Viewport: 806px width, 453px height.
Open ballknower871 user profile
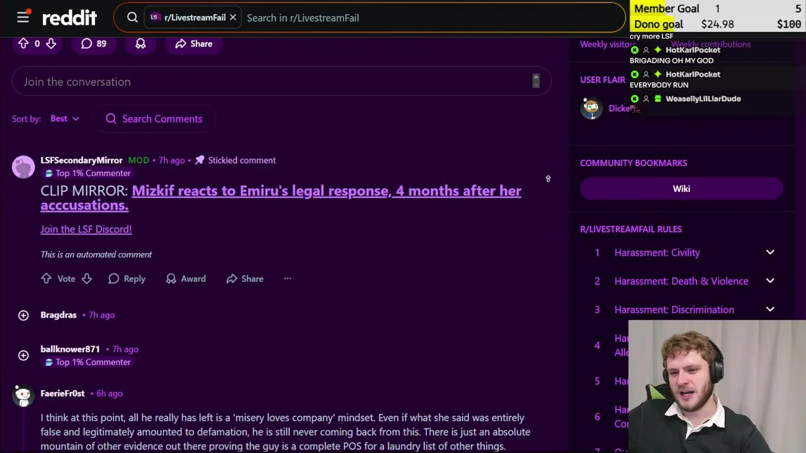click(x=70, y=349)
